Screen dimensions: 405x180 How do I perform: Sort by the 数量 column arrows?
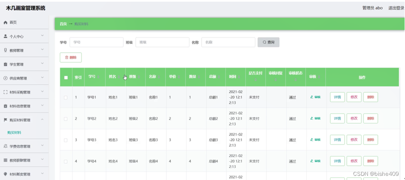(199, 77)
